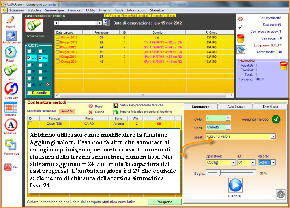Click the LottoGain menu bar app icon

coord(5,10)
